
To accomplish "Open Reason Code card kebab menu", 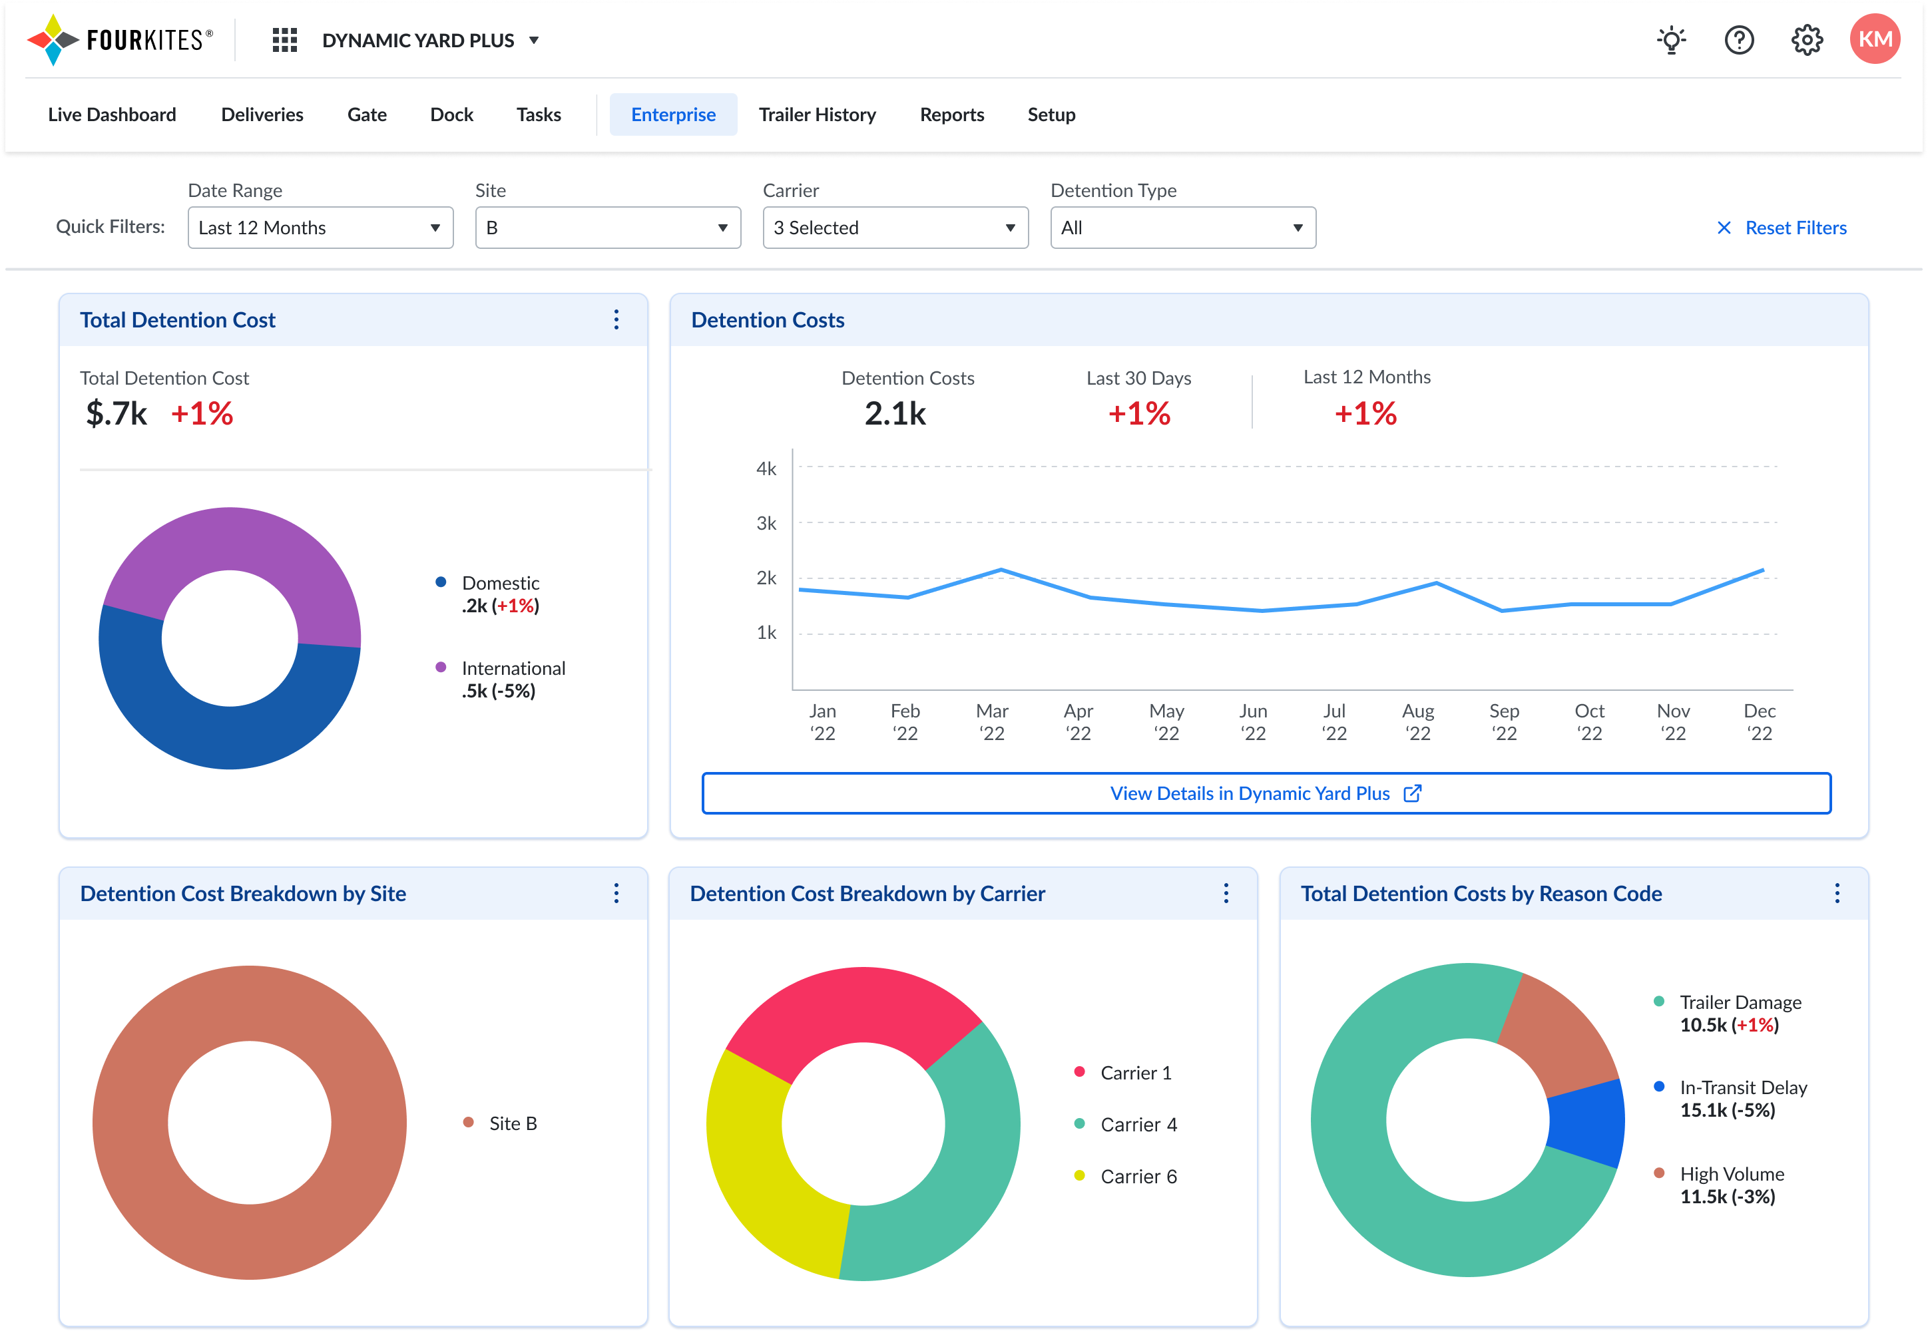I will click(x=1837, y=893).
